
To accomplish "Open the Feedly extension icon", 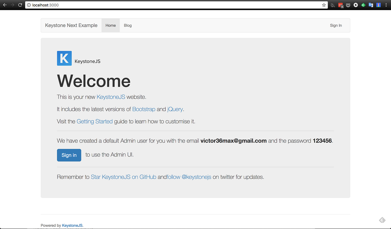I will click(363, 5).
